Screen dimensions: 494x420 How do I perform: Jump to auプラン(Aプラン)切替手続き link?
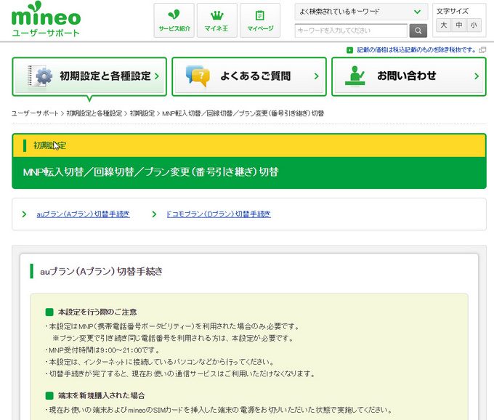(x=83, y=214)
